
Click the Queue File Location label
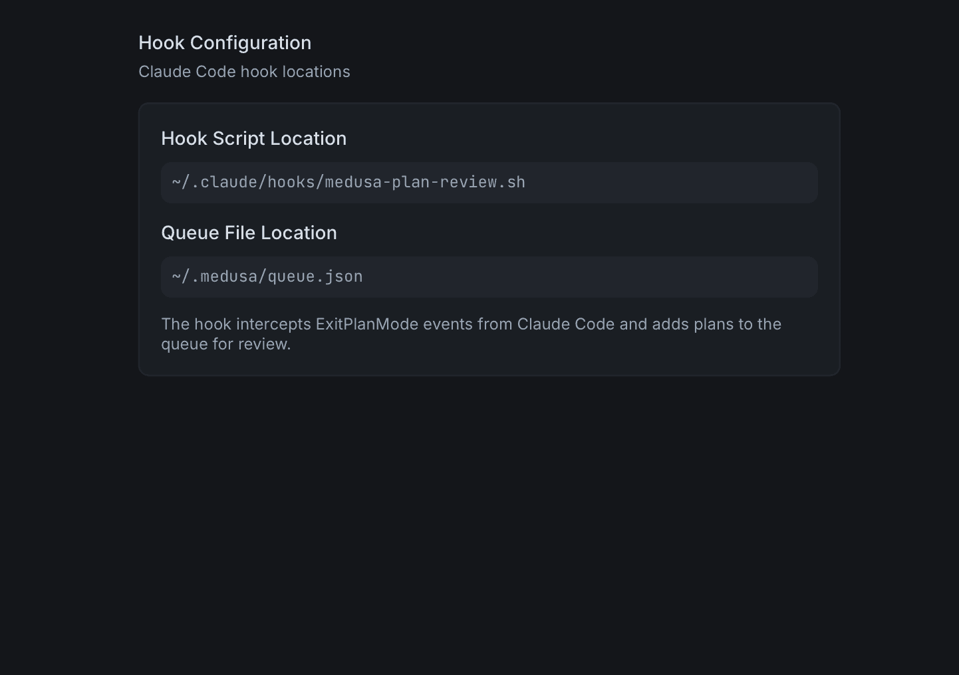pyautogui.click(x=249, y=233)
